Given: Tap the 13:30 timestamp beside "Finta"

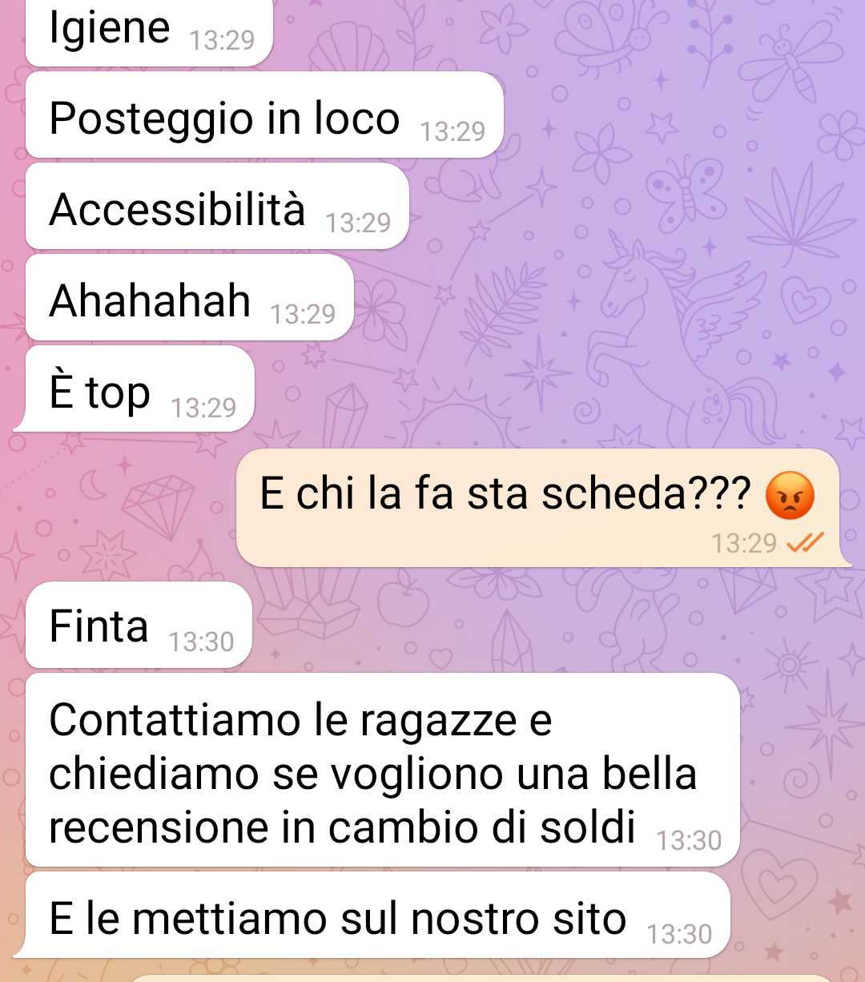Looking at the screenshot, I should tap(201, 642).
